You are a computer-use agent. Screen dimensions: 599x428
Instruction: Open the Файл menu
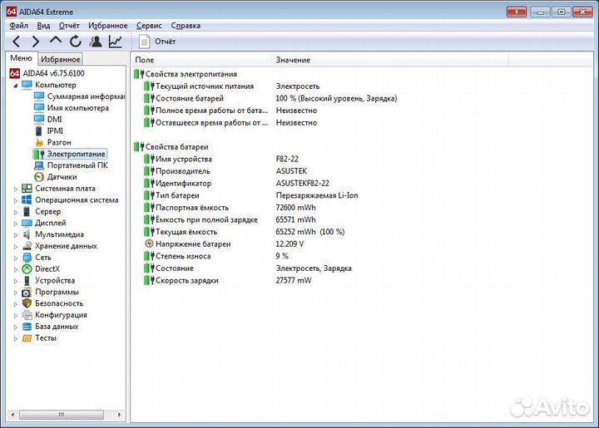point(18,26)
